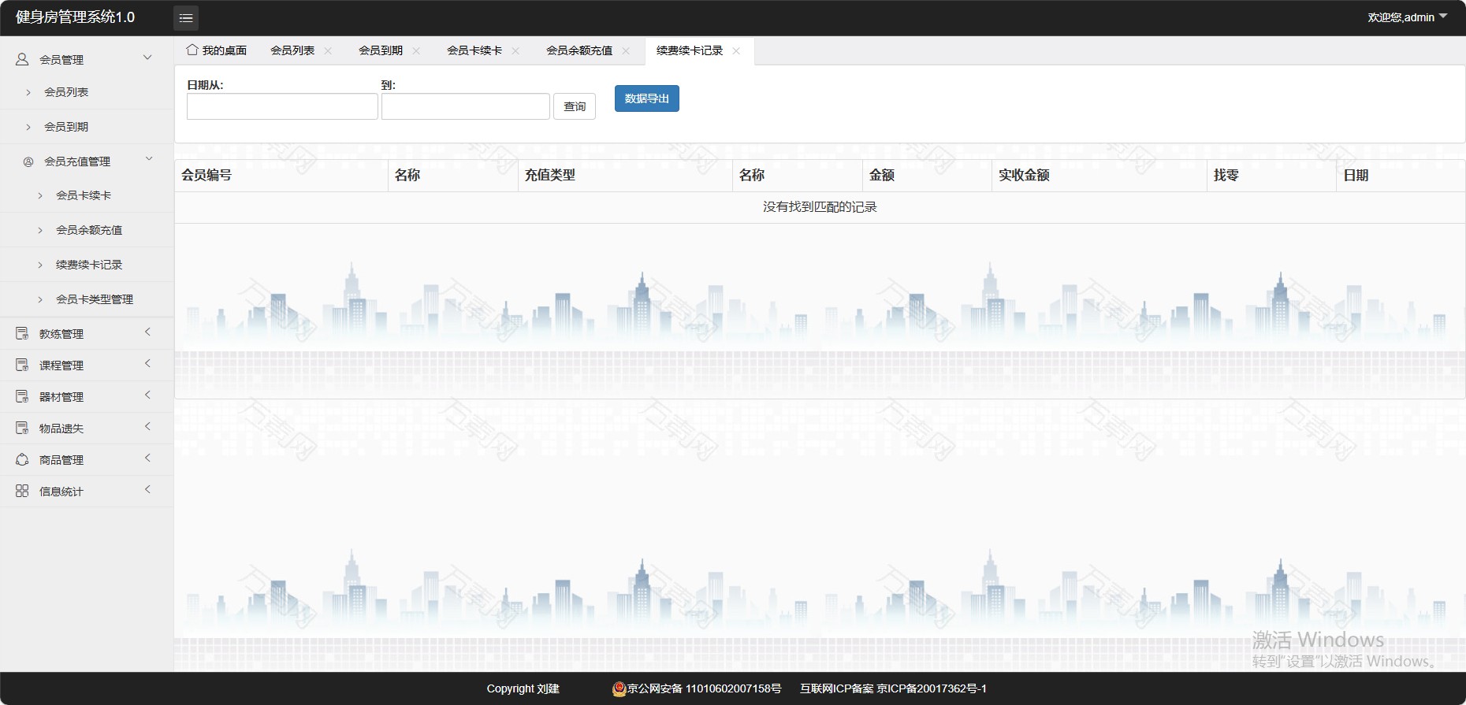Click the 商品管理 sidebar icon
1466x705 pixels.
(x=22, y=460)
